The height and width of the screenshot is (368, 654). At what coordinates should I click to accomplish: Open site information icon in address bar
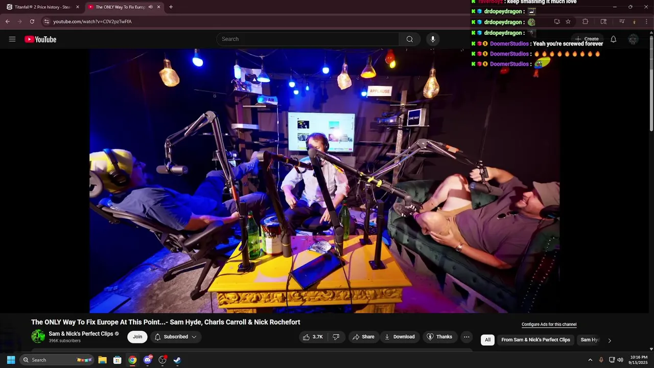coord(46,21)
